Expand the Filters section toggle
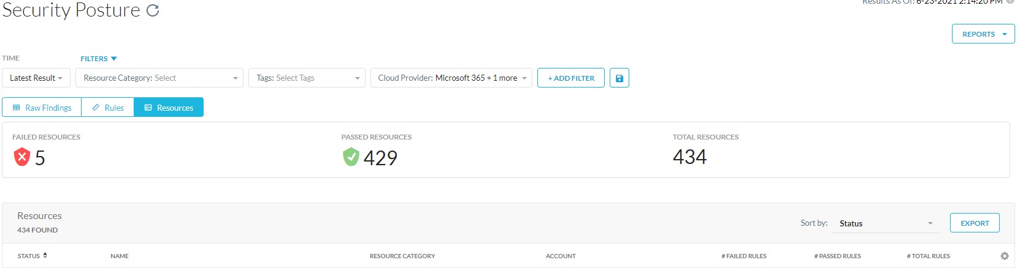This screenshot has height=268, width=1020. click(x=99, y=59)
